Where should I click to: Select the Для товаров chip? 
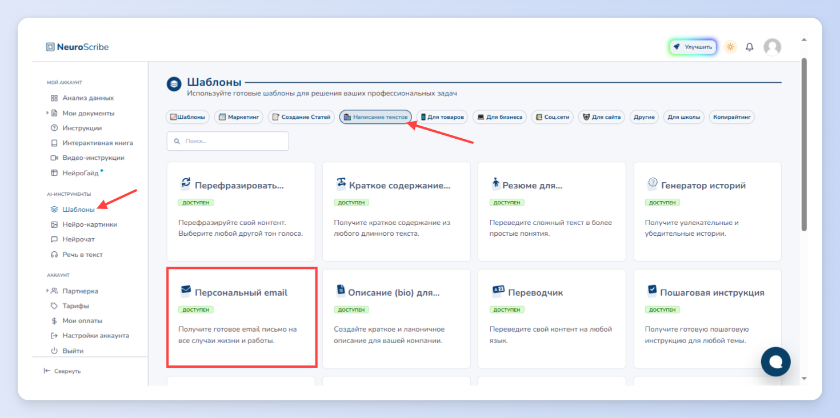pyautogui.click(x=442, y=117)
